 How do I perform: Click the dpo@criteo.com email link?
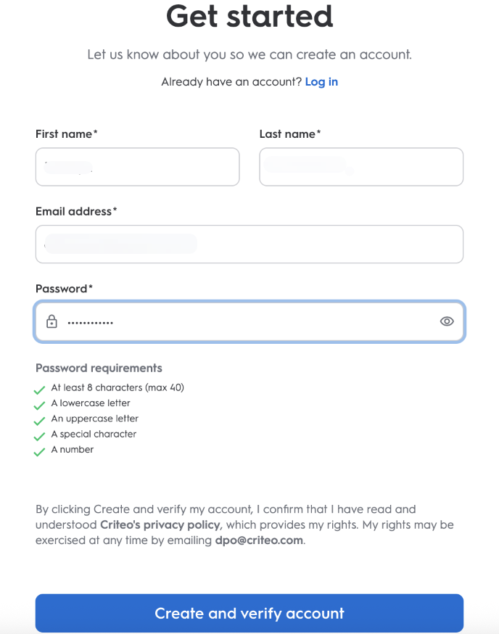(259, 540)
